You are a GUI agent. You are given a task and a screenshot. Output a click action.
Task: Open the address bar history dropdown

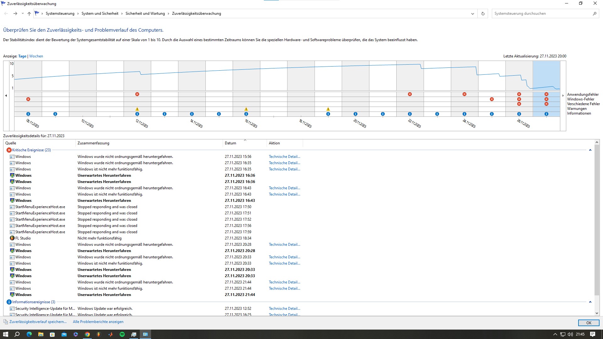(x=472, y=13)
